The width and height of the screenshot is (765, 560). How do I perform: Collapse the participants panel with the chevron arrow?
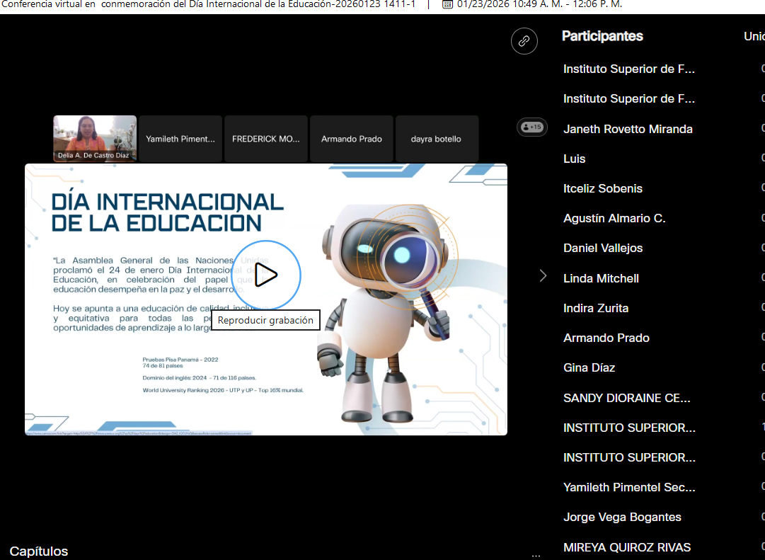tap(543, 275)
